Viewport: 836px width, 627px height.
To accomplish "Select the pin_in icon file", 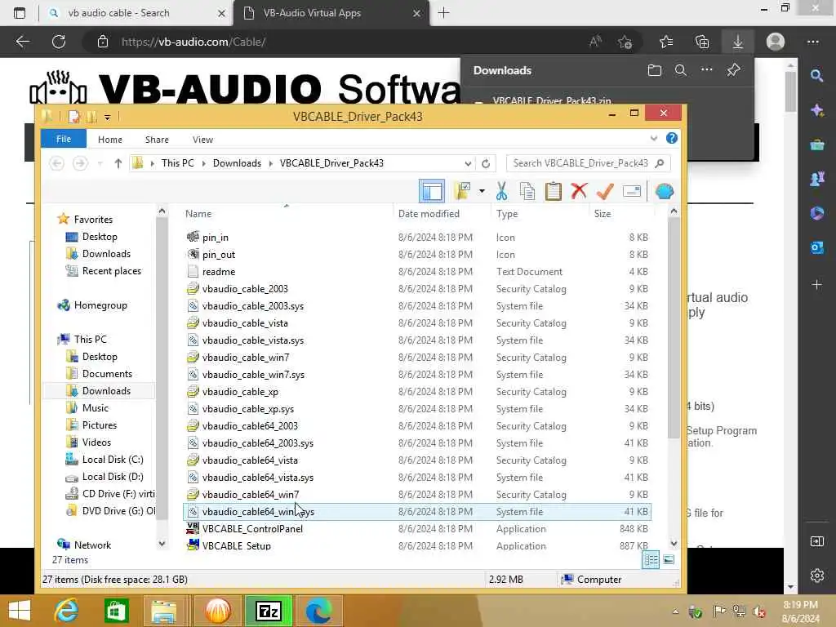I will click(x=416, y=238).
